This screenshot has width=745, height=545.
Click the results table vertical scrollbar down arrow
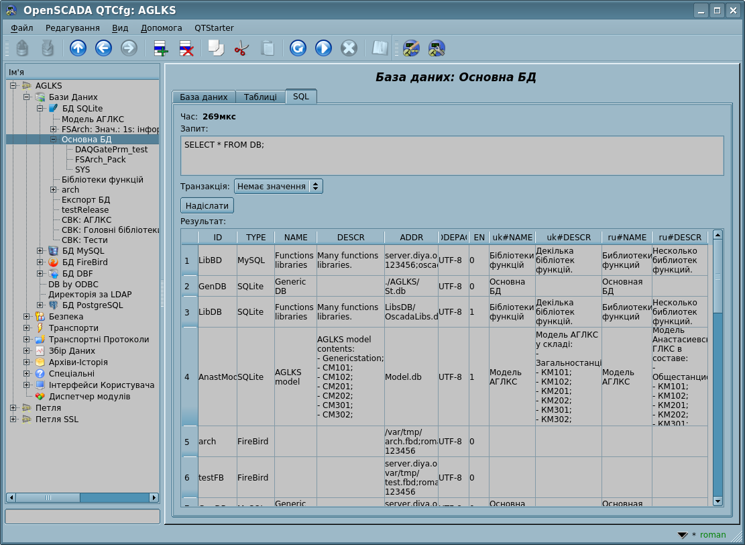pos(718,501)
